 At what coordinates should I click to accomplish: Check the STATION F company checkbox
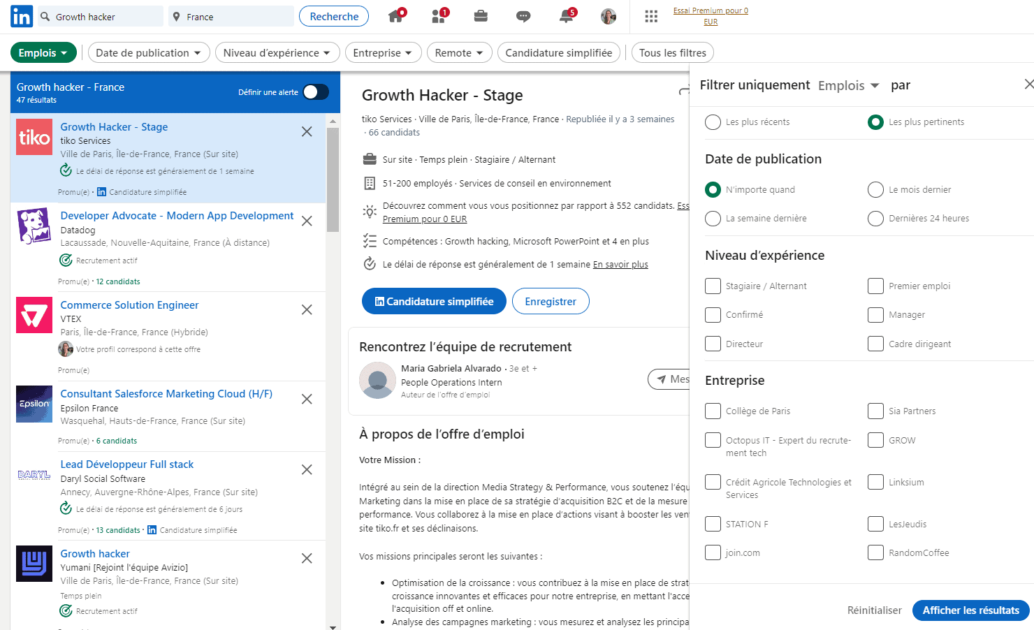[713, 525]
